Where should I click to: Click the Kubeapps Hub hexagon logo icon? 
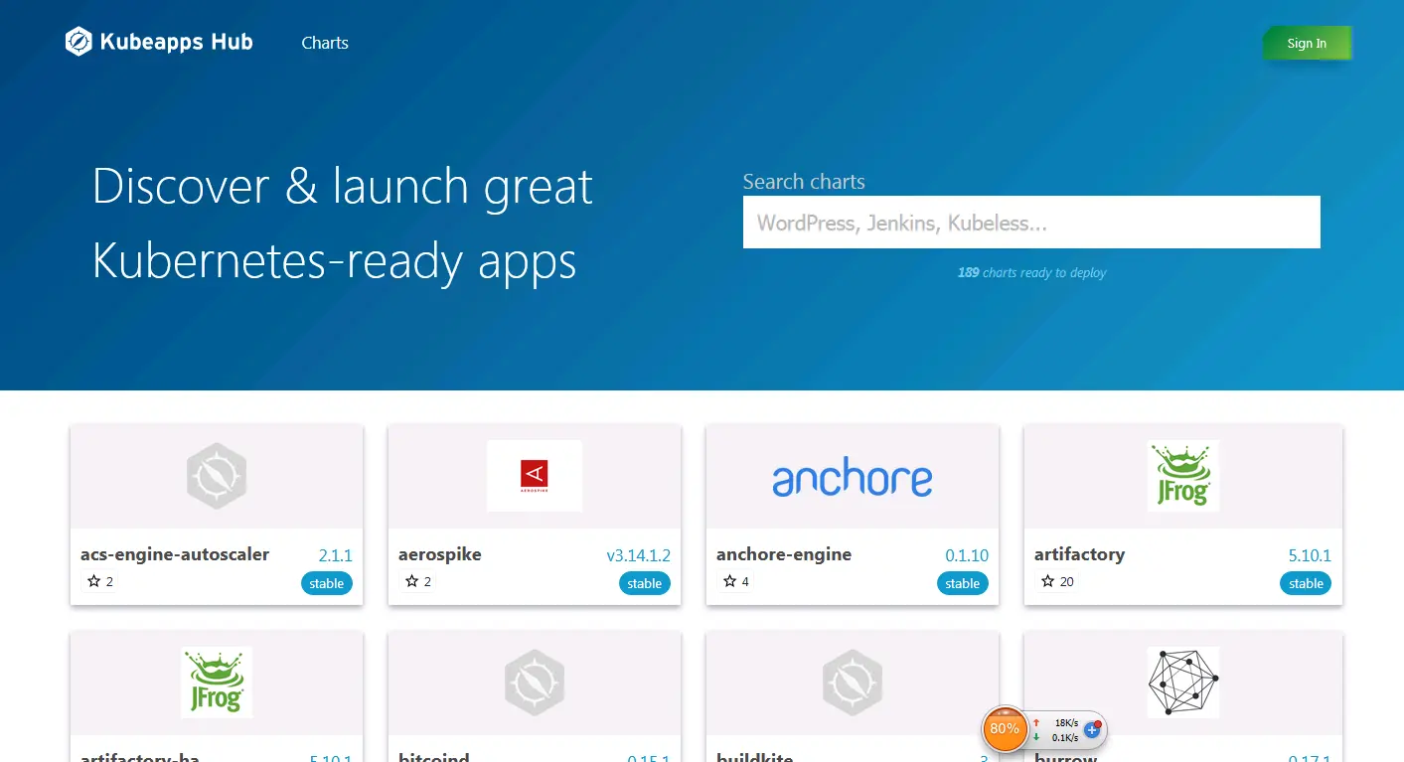78,42
